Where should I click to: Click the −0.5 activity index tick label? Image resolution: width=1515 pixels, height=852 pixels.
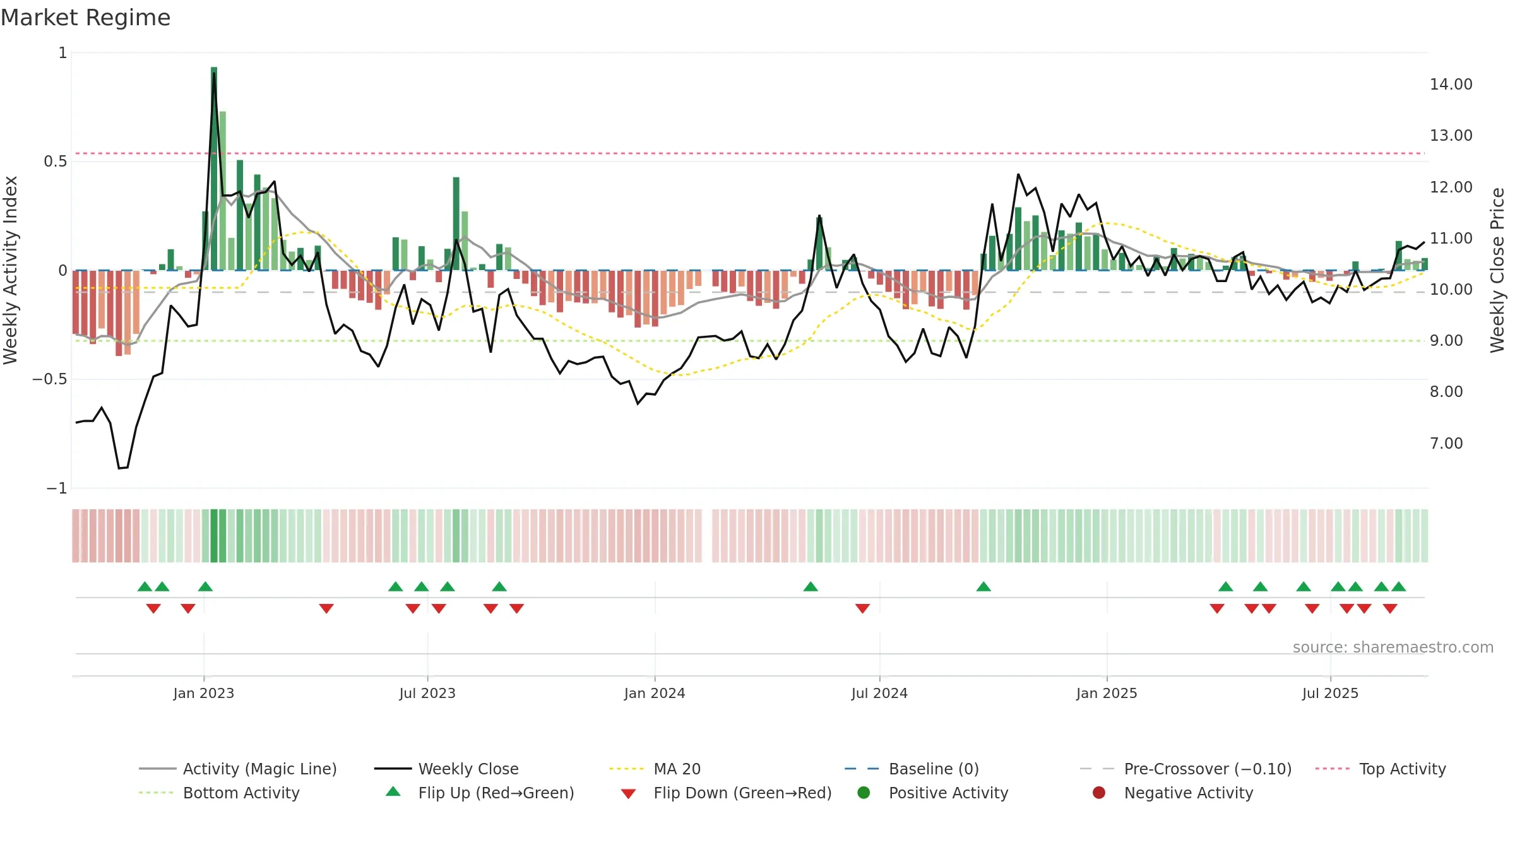(50, 379)
